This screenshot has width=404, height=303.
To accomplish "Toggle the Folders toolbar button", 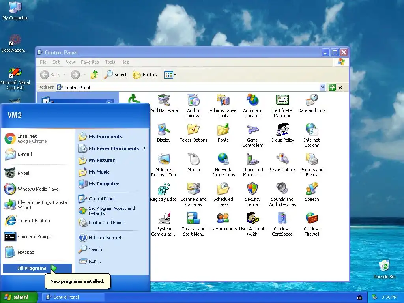I will (x=145, y=75).
